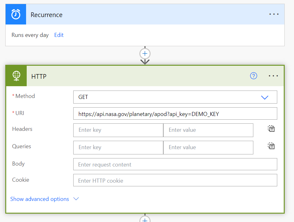Open help for the HTTP action

coord(254,76)
